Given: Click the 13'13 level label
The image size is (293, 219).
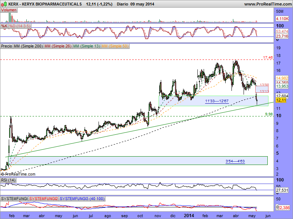Looking at the screenshot, I should click(264, 91).
